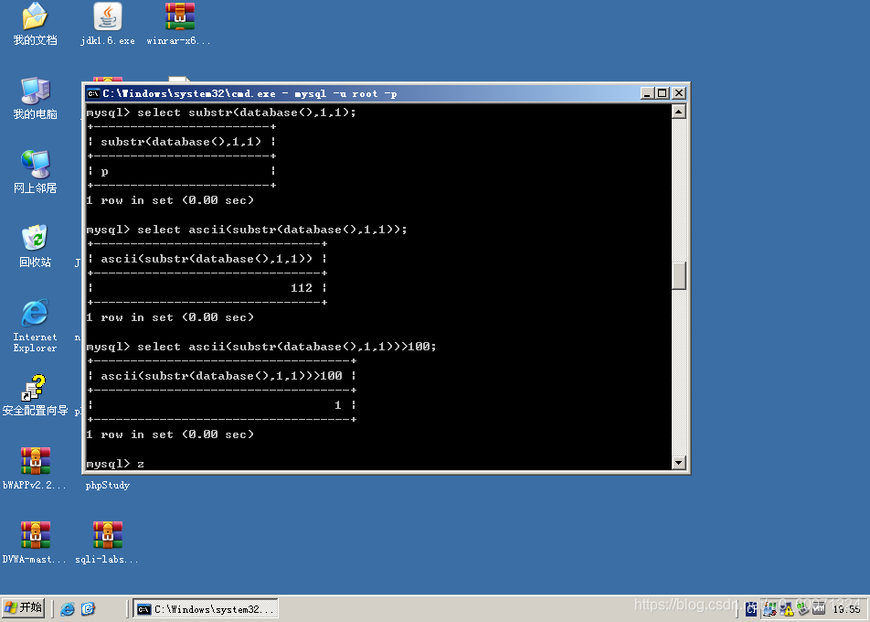Click the safely remove hardware tray icon
Viewport: 870px width, 622px height.
pos(803,607)
